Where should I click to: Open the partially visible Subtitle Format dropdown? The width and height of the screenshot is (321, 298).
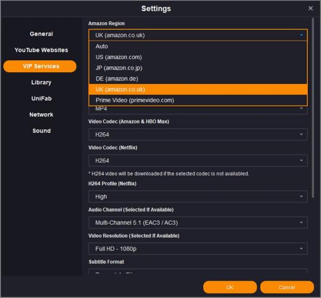point(198,272)
